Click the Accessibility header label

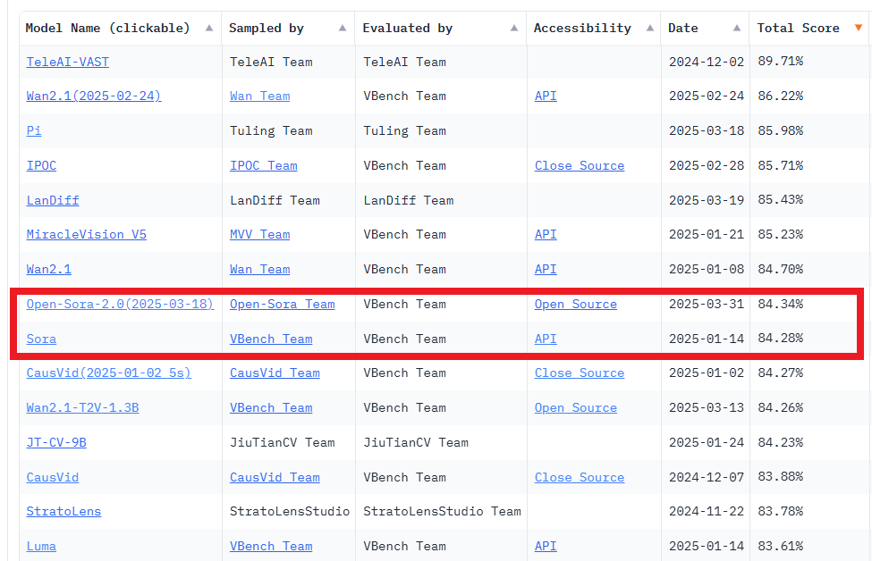pyautogui.click(x=582, y=28)
